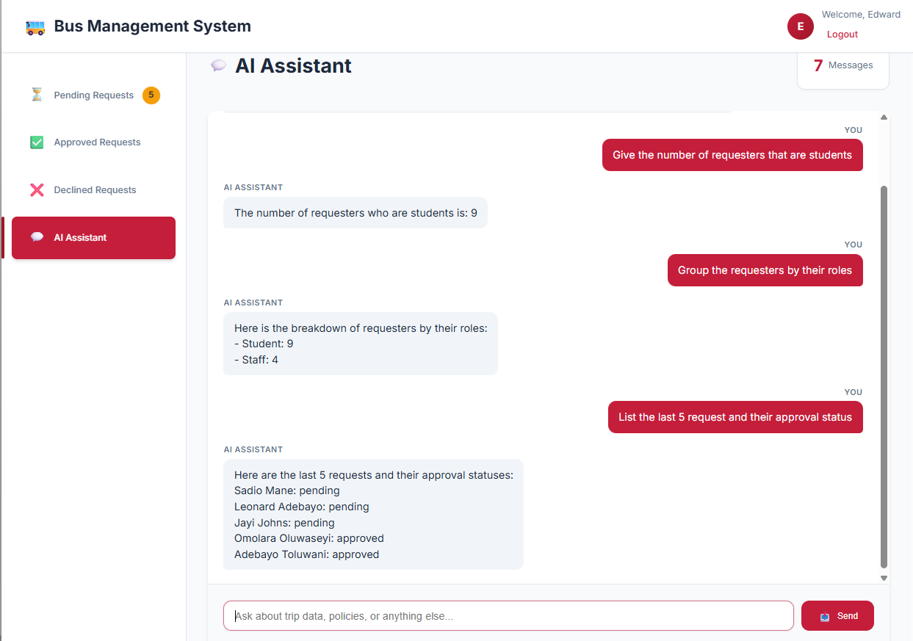The image size is (913, 641).
Task: Open the Declined Requests list
Action: 95,189
